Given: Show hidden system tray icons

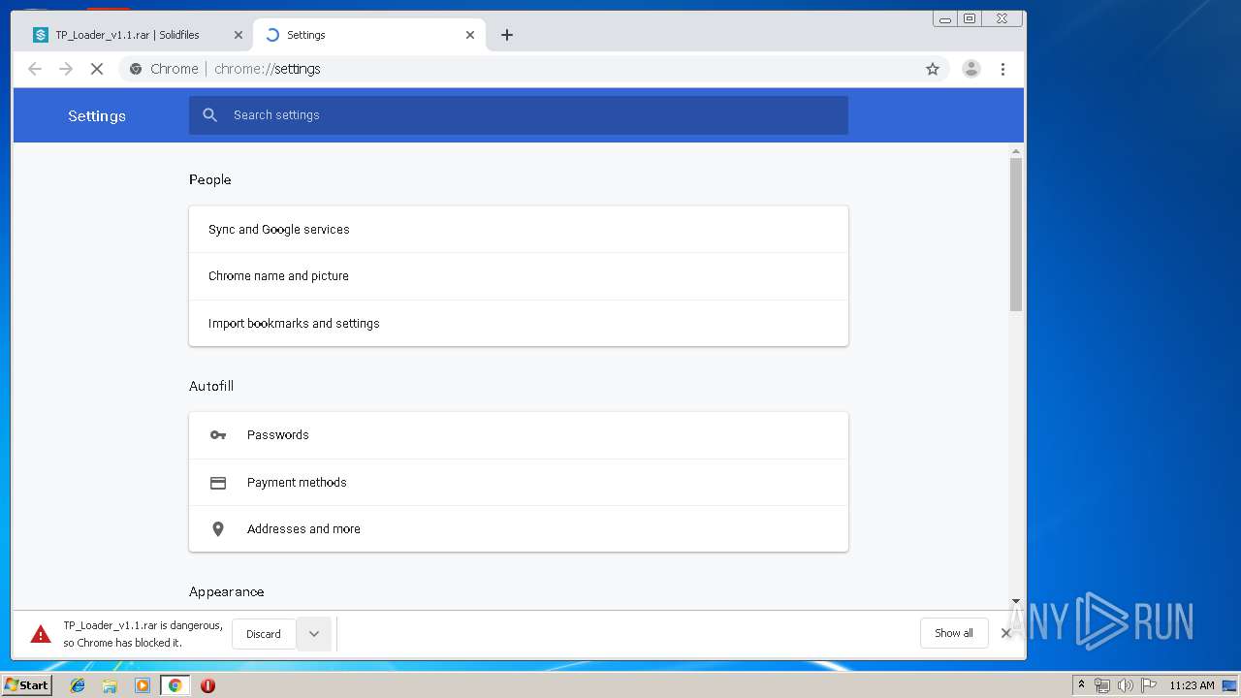Looking at the screenshot, I should pyautogui.click(x=1081, y=685).
